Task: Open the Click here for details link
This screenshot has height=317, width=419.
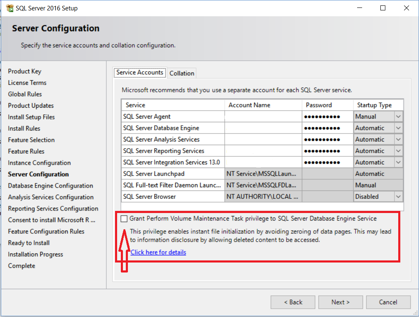Action: click(x=158, y=252)
